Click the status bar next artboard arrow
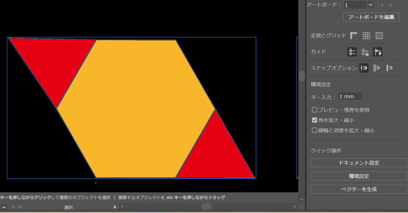This screenshot has height=213, width=408. pyautogui.click(x=13, y=207)
